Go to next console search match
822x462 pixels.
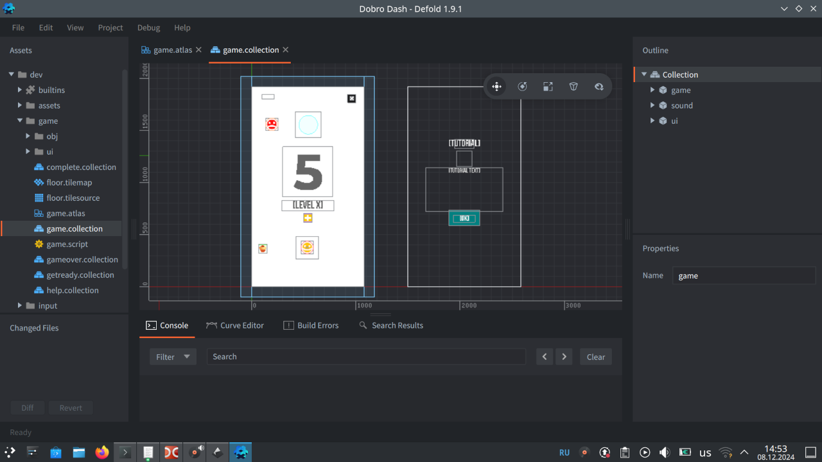564,357
